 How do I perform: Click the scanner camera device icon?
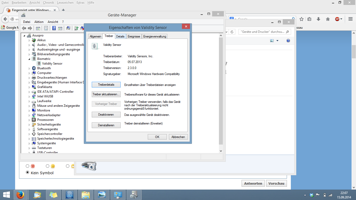coord(89,166)
